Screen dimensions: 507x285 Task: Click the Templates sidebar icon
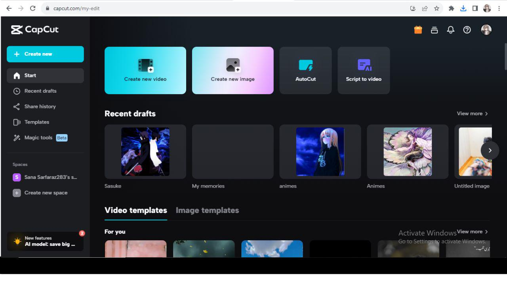[17, 122]
